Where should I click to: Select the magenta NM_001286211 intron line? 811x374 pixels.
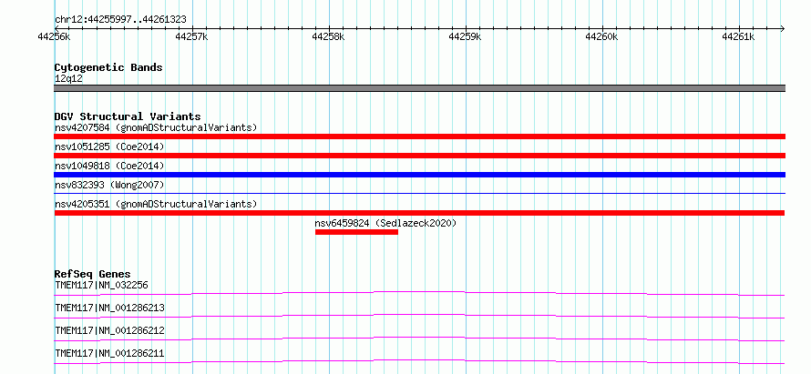coord(419,361)
